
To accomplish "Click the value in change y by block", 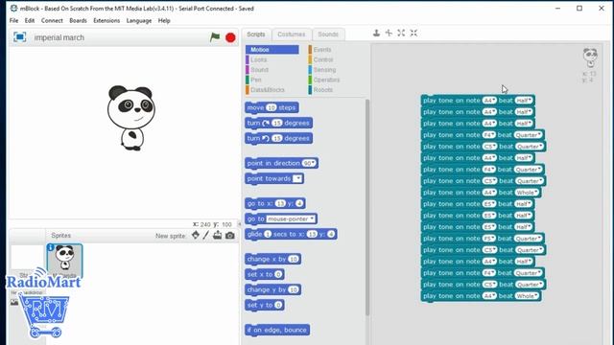I will (x=294, y=289).
